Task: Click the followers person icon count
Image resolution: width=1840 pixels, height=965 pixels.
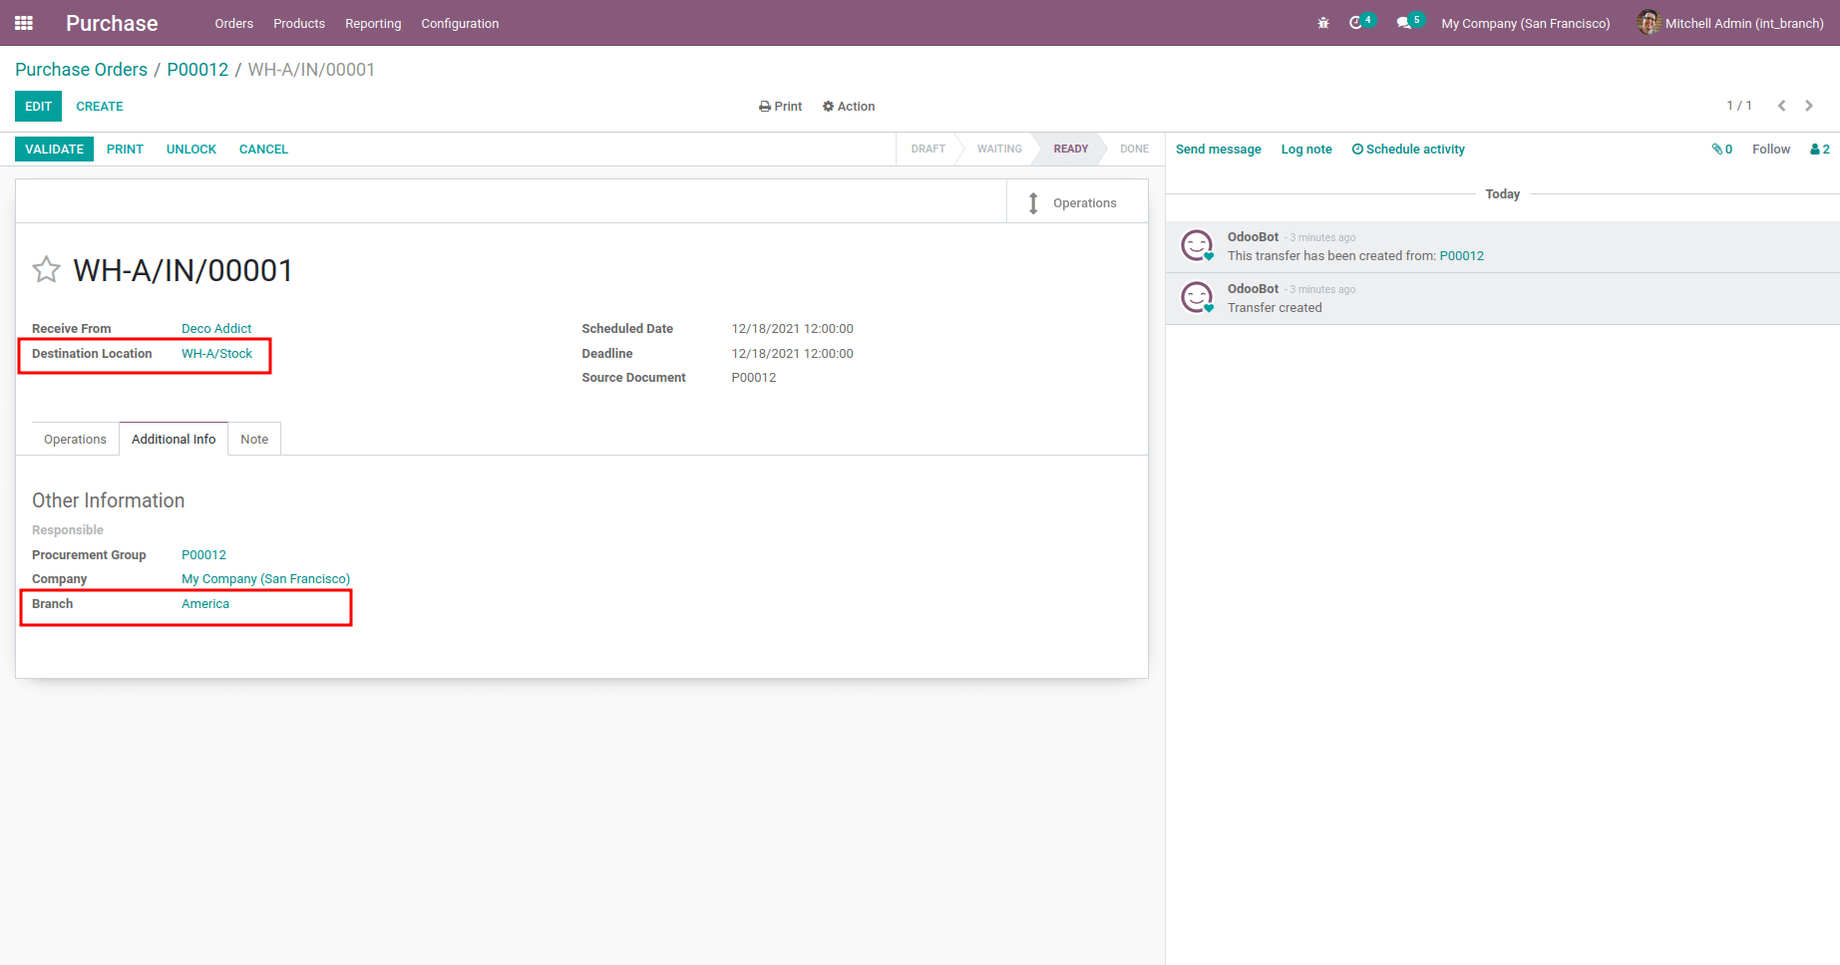Action: point(1820,150)
